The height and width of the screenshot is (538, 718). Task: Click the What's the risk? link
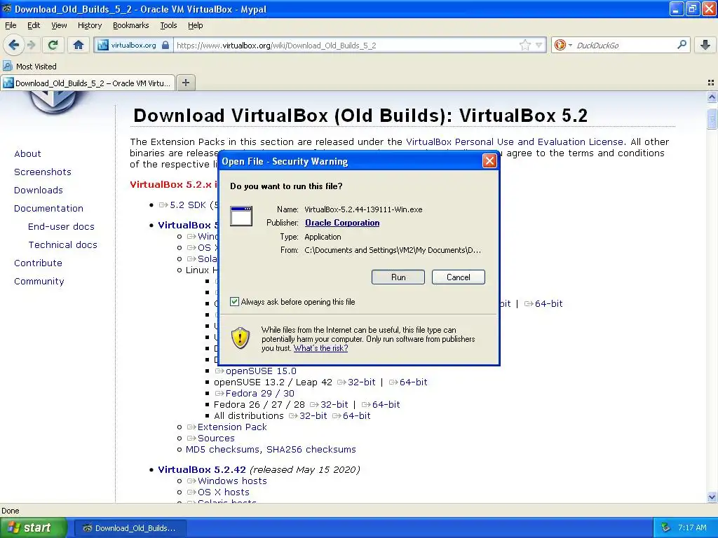coord(320,348)
